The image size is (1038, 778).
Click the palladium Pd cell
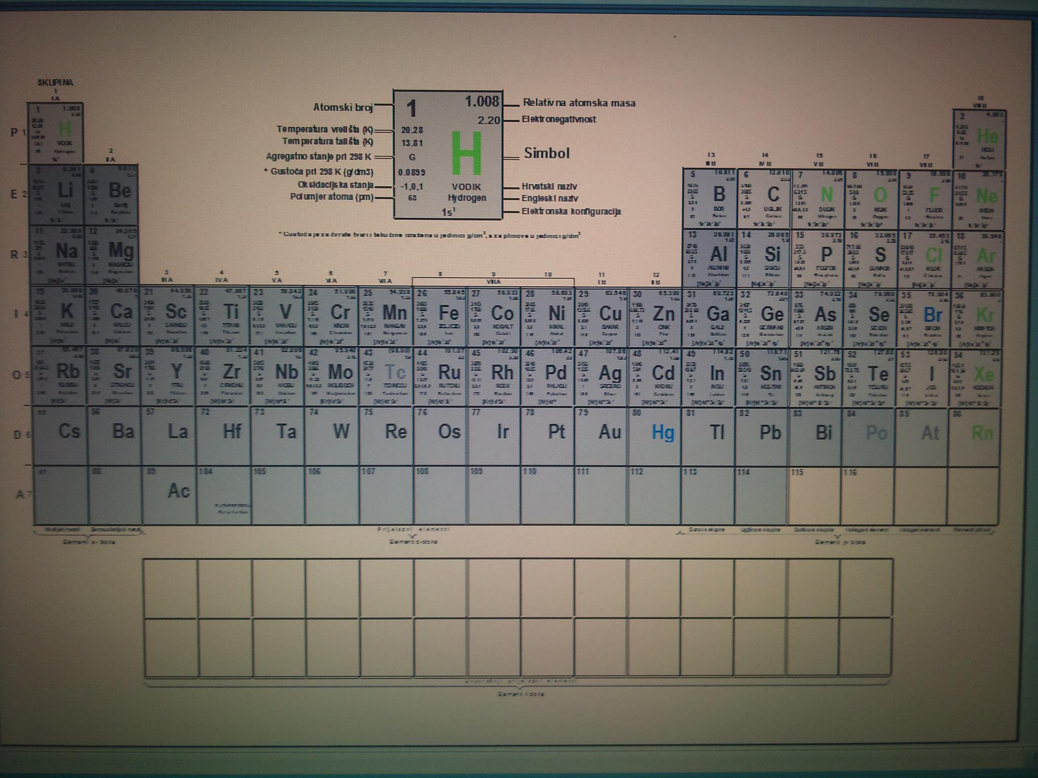click(x=547, y=377)
